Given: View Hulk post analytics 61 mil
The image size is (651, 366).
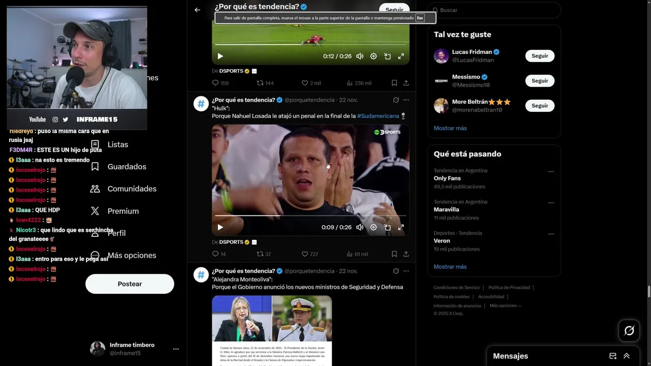Looking at the screenshot, I should click(357, 254).
